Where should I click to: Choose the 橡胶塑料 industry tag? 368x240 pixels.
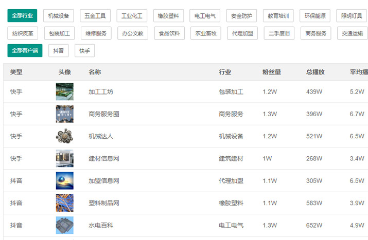click(168, 16)
